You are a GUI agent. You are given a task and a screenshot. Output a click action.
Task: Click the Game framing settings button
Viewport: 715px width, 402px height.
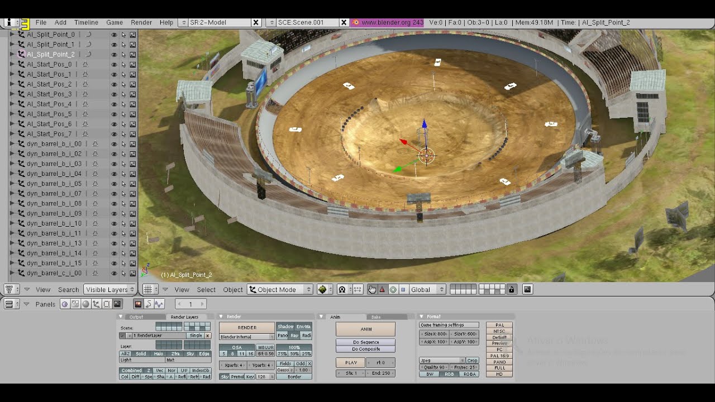(x=449, y=325)
